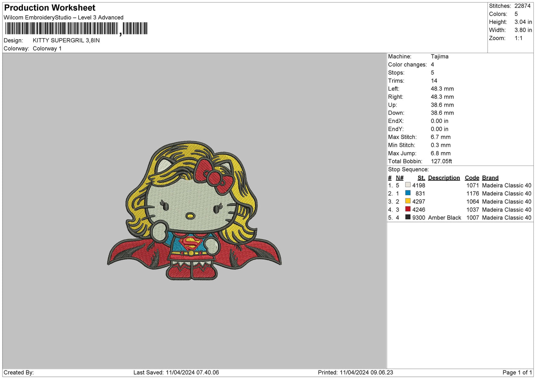Click the N# column header
Image resolution: width=536 pixels, height=379 pixels.
point(399,178)
